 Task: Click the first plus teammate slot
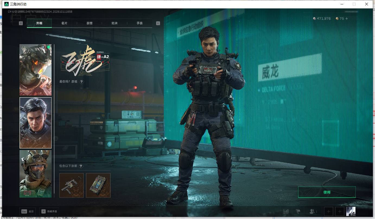(x=329, y=211)
